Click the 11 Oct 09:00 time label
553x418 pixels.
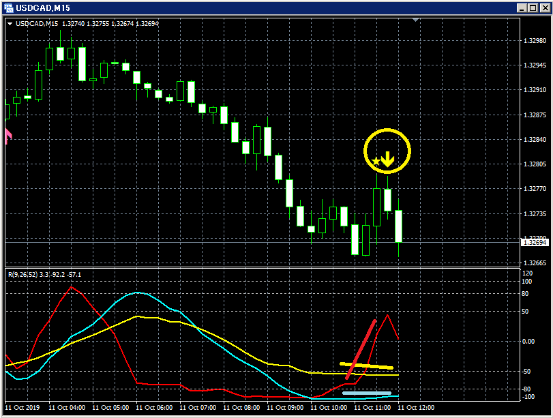point(285,408)
